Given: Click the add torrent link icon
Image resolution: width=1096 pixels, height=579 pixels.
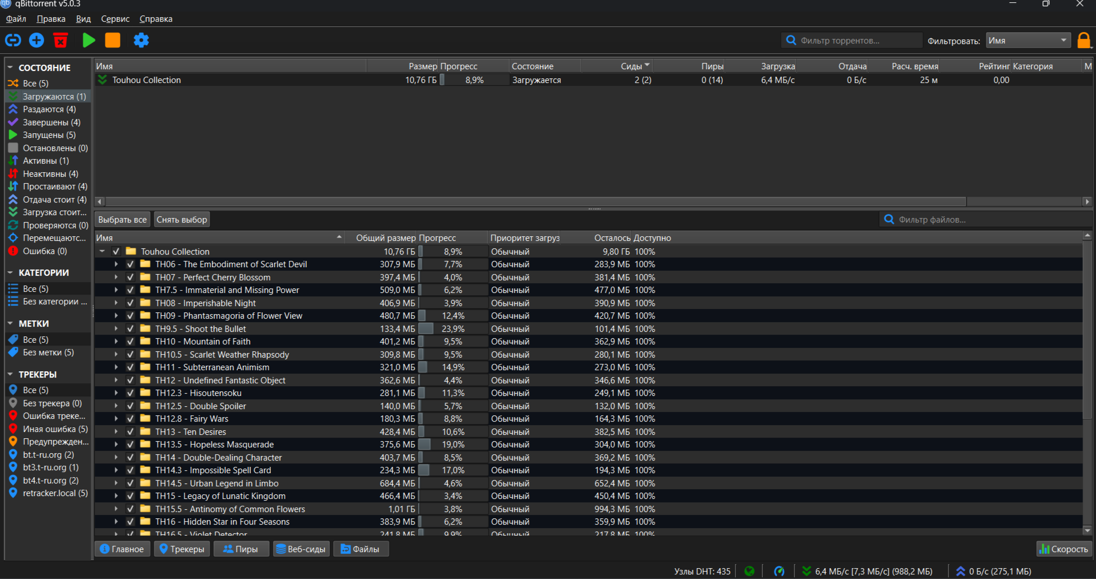Looking at the screenshot, I should pos(13,40).
